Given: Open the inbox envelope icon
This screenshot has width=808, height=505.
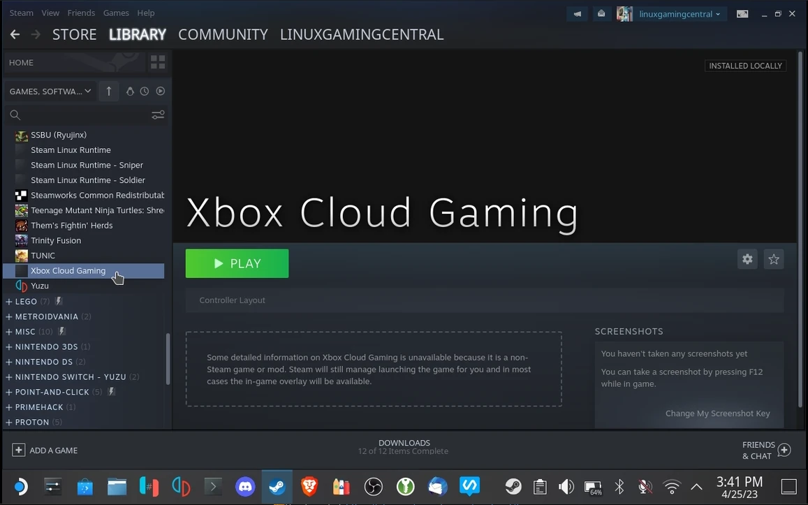Looking at the screenshot, I should point(601,14).
